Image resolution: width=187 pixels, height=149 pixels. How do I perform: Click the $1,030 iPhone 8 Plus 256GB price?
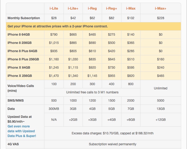coord(73,59)
